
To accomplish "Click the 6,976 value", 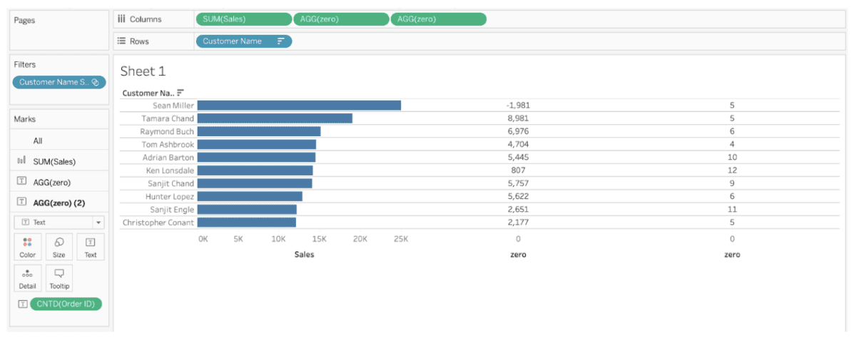I will click(518, 132).
